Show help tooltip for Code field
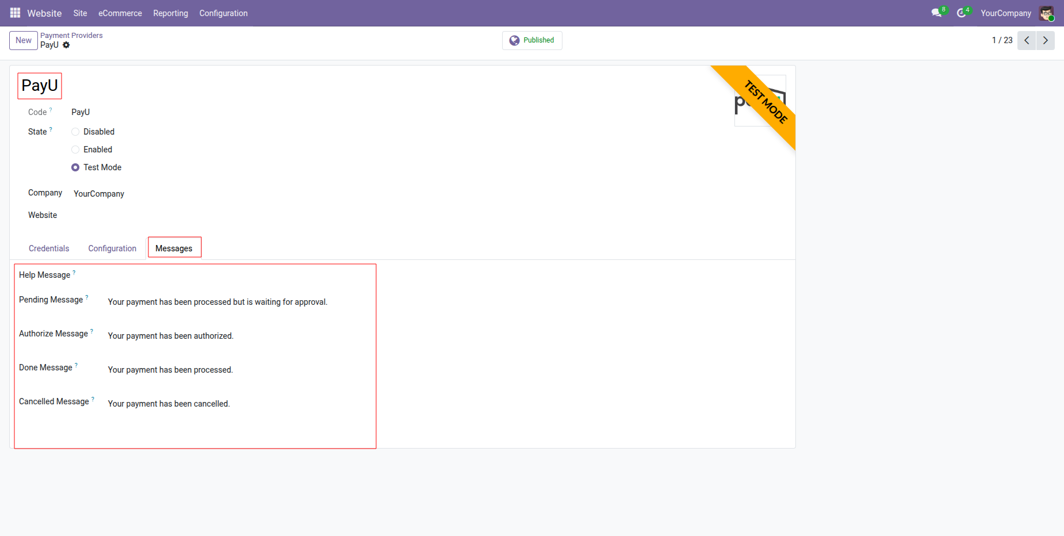The height and width of the screenshot is (536, 1064). (51, 109)
